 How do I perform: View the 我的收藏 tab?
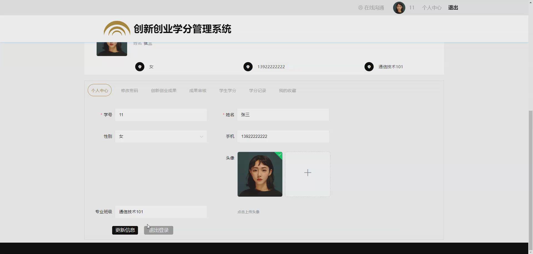click(287, 90)
